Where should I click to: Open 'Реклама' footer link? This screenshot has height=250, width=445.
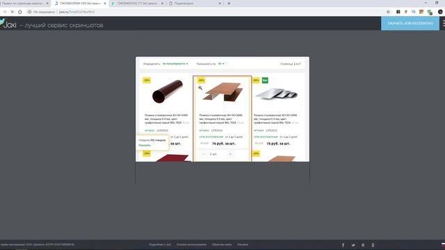point(243,244)
